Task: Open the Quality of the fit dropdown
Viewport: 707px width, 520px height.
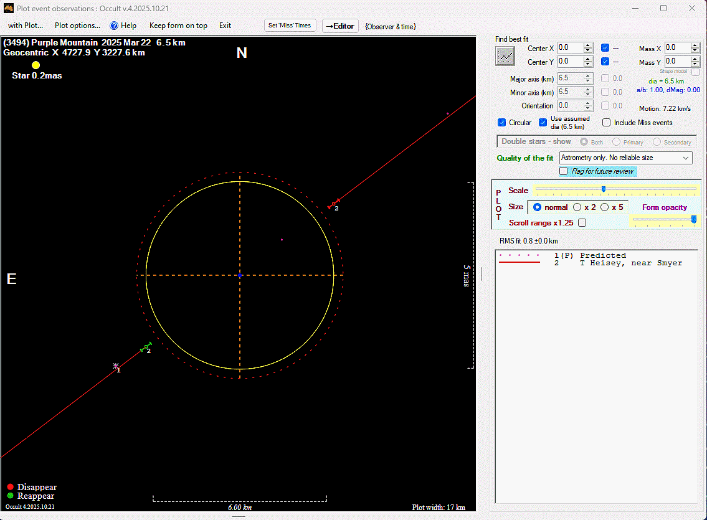Action: (625, 158)
